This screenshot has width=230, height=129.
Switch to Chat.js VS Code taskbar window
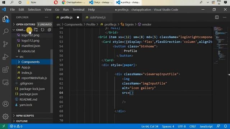coord(101,3)
